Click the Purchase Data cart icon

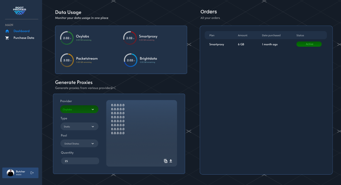click(x=7, y=38)
